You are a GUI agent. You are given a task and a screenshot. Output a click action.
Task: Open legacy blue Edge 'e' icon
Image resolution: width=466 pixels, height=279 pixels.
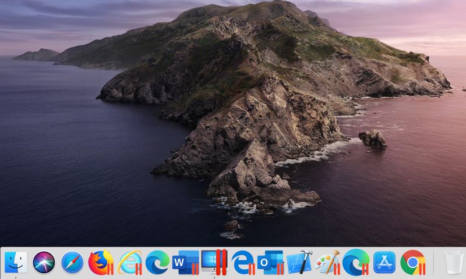[x=243, y=262]
